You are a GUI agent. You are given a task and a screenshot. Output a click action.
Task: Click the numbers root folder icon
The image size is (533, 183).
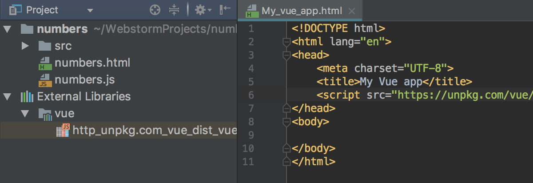[27, 29]
